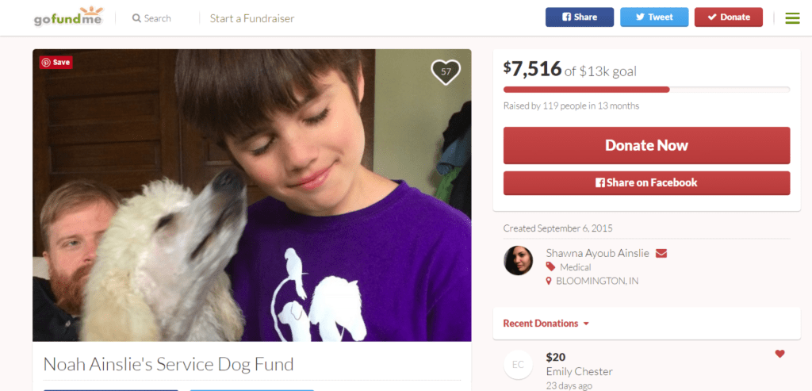Click Start a Fundraiser link
This screenshot has height=391, width=812.
[251, 18]
